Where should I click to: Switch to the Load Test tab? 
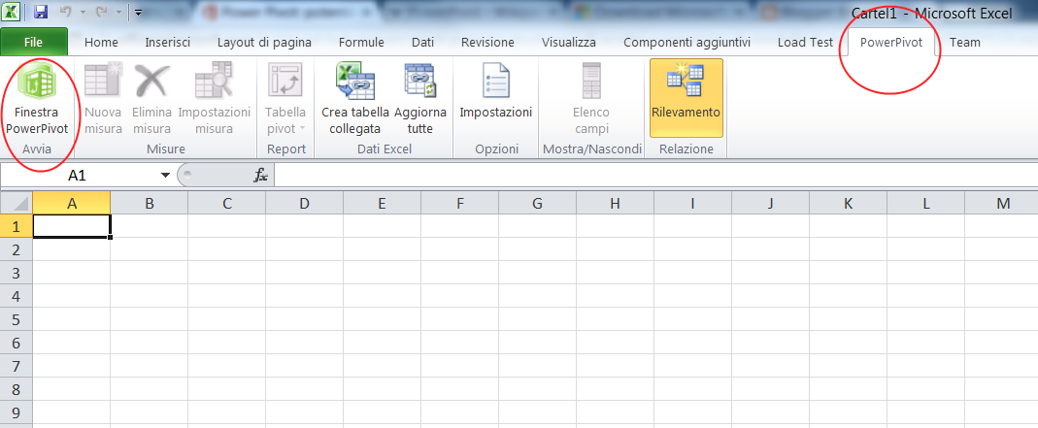805,43
